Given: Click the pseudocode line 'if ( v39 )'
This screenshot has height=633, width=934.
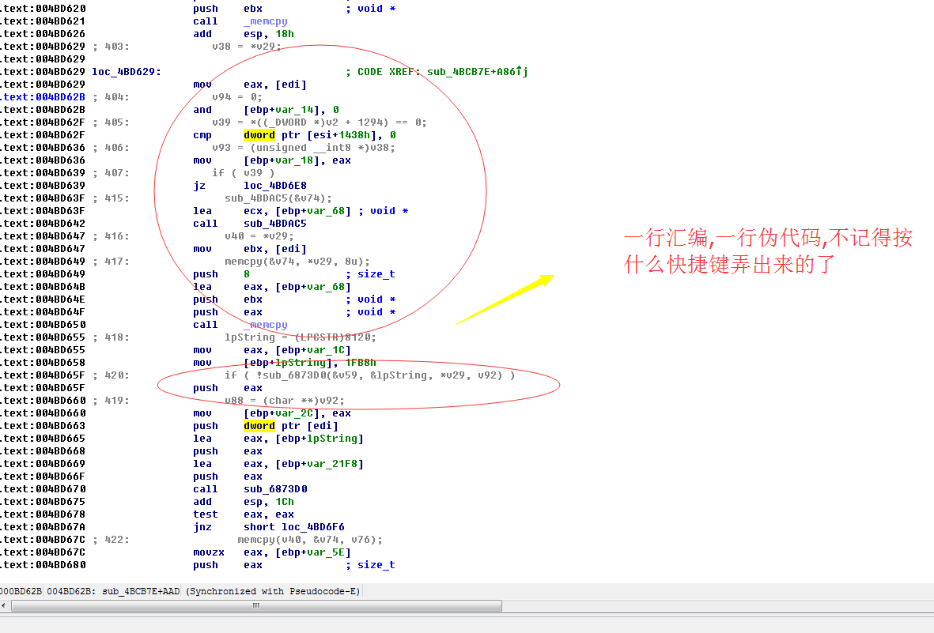Looking at the screenshot, I should [243, 173].
